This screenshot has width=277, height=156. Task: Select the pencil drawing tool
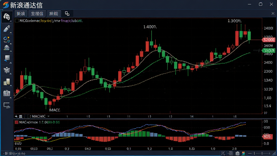pos(6,29)
